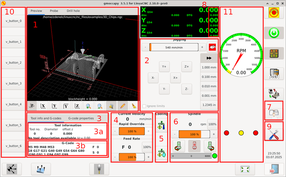Decrease Rapid Override with the minus button
The height and width of the screenshot is (177, 286).
click(x=115, y=131)
